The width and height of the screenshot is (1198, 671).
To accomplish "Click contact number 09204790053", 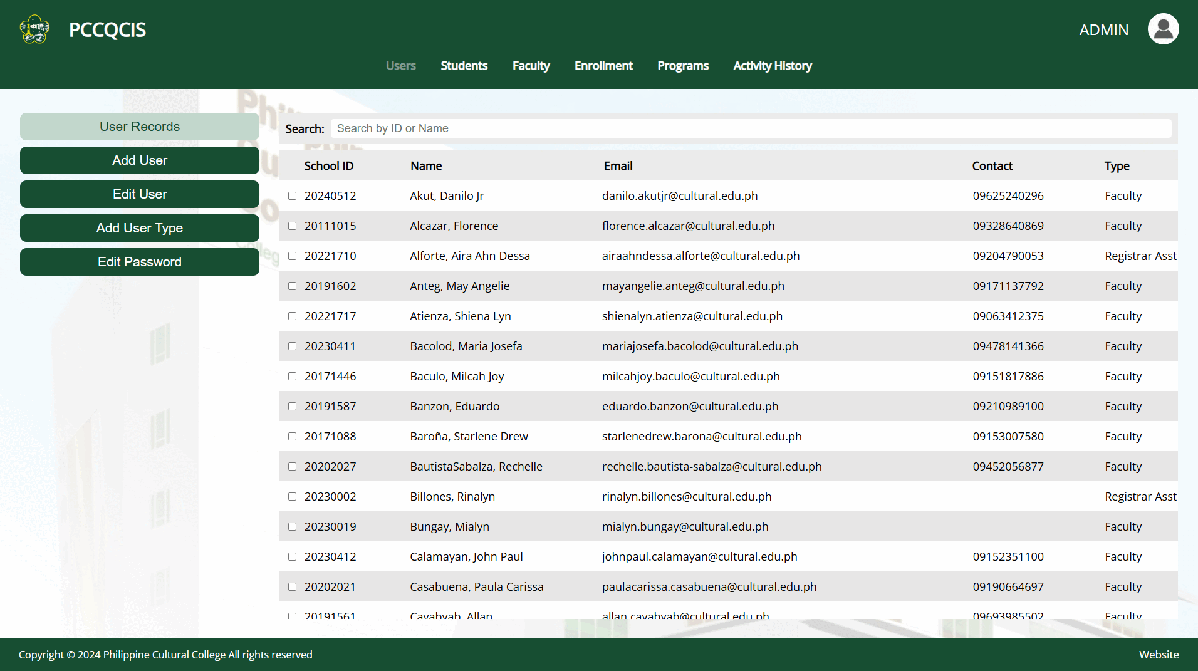I will (1008, 256).
